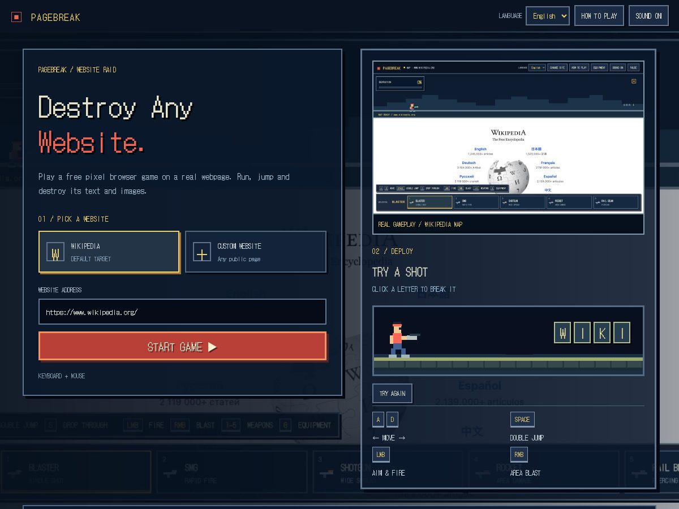This screenshot has width=679, height=509.
Task: Select the Wikipedia default target card
Action: point(109,252)
